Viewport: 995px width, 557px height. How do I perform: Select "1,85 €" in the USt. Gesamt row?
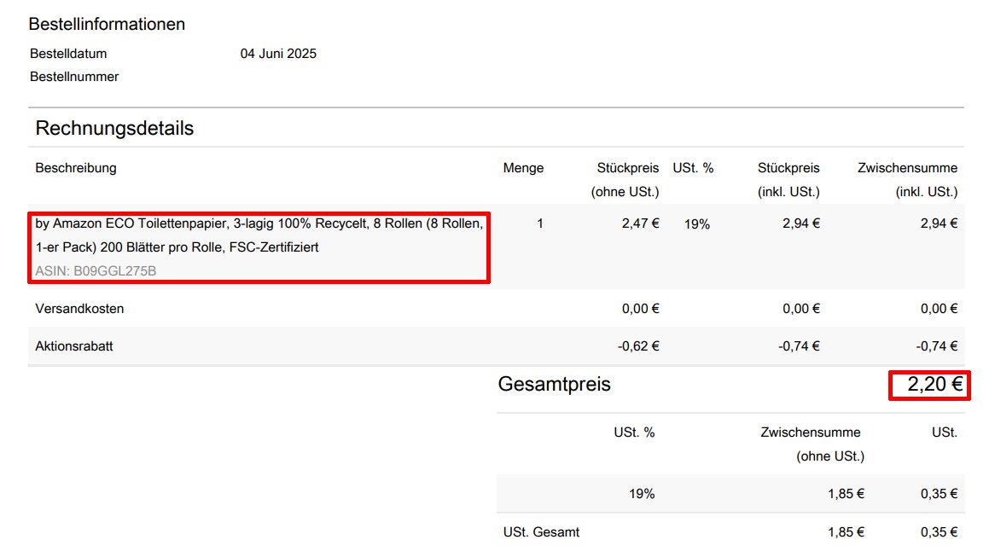846,532
